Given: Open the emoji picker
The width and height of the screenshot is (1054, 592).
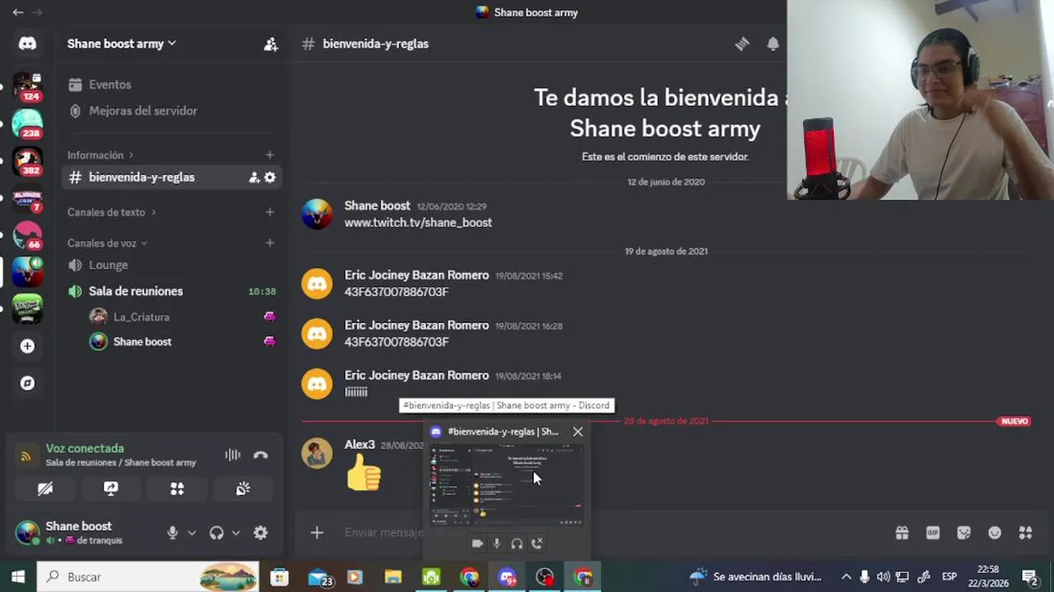Looking at the screenshot, I should [995, 533].
